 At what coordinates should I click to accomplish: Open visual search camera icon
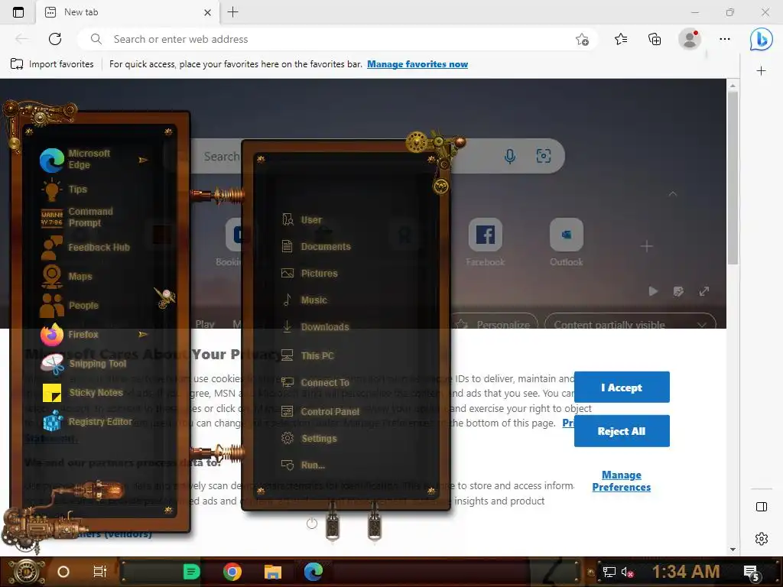point(544,156)
